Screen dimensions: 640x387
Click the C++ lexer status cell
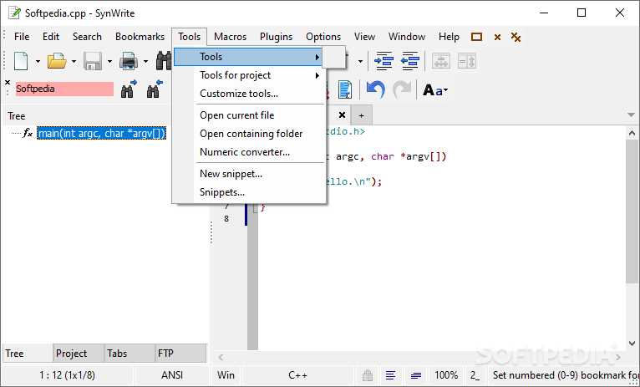coord(298,375)
